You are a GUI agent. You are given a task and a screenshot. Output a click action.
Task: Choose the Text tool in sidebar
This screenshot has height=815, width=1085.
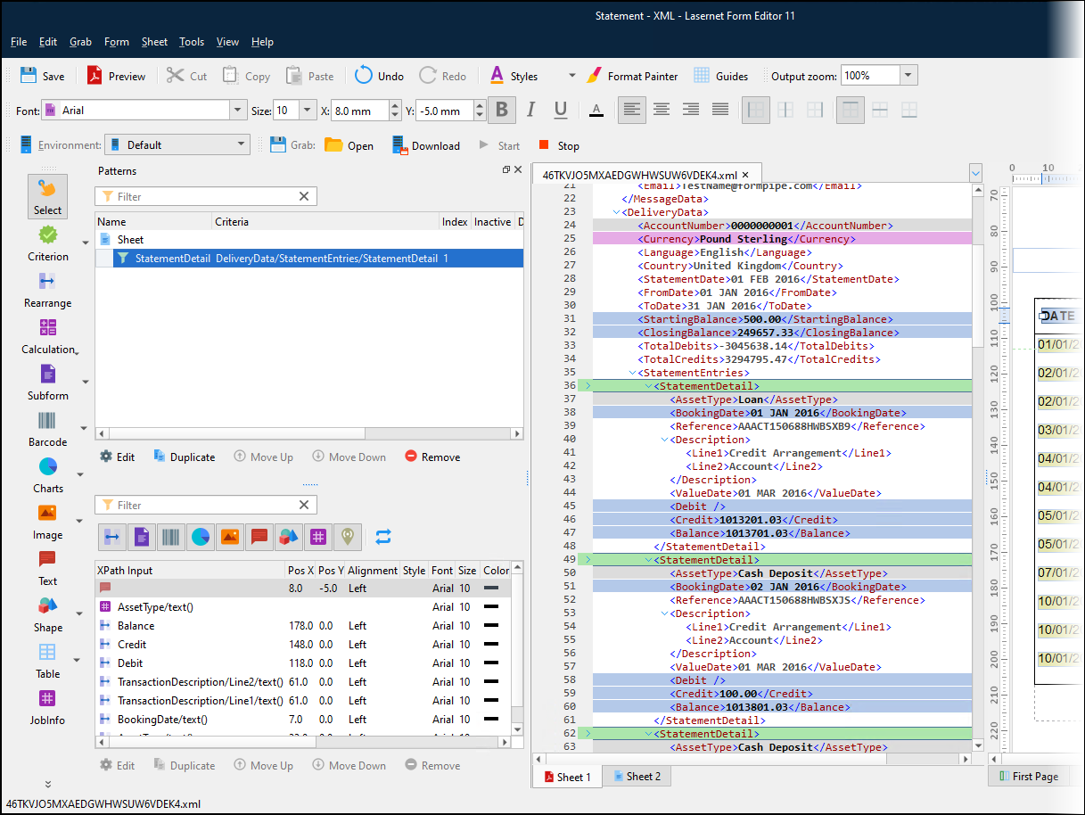pos(47,567)
